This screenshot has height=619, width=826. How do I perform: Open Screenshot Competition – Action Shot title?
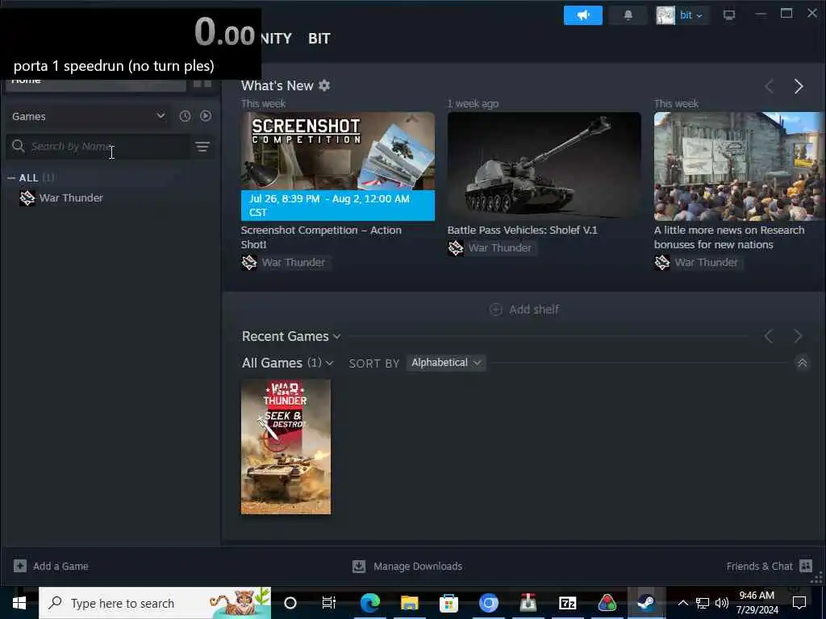(x=321, y=238)
